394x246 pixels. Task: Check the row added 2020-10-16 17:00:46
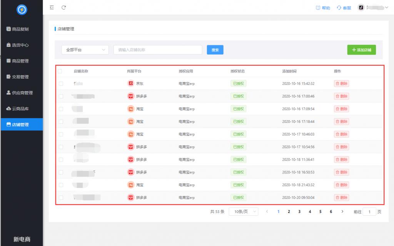(x=61, y=96)
